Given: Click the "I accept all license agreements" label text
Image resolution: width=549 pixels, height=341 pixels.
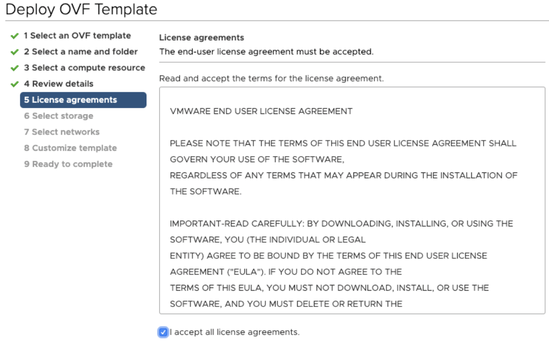Looking at the screenshot, I should coord(235,332).
